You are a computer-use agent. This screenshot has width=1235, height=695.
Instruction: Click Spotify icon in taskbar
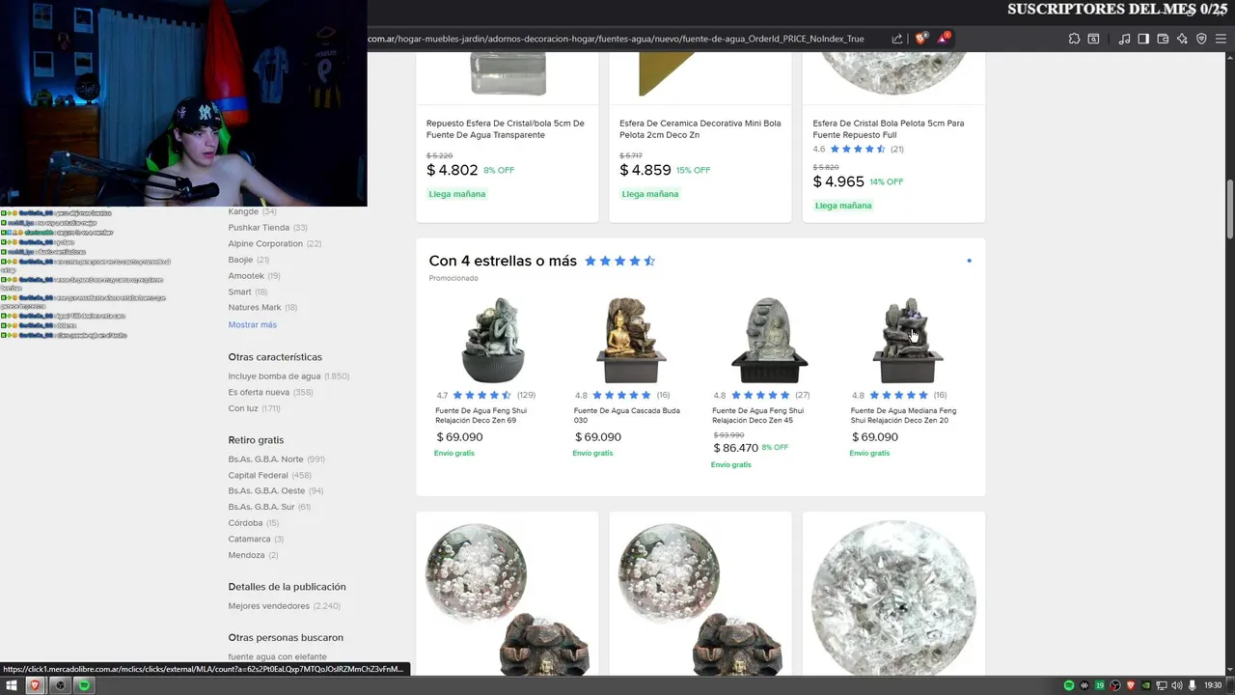click(84, 685)
